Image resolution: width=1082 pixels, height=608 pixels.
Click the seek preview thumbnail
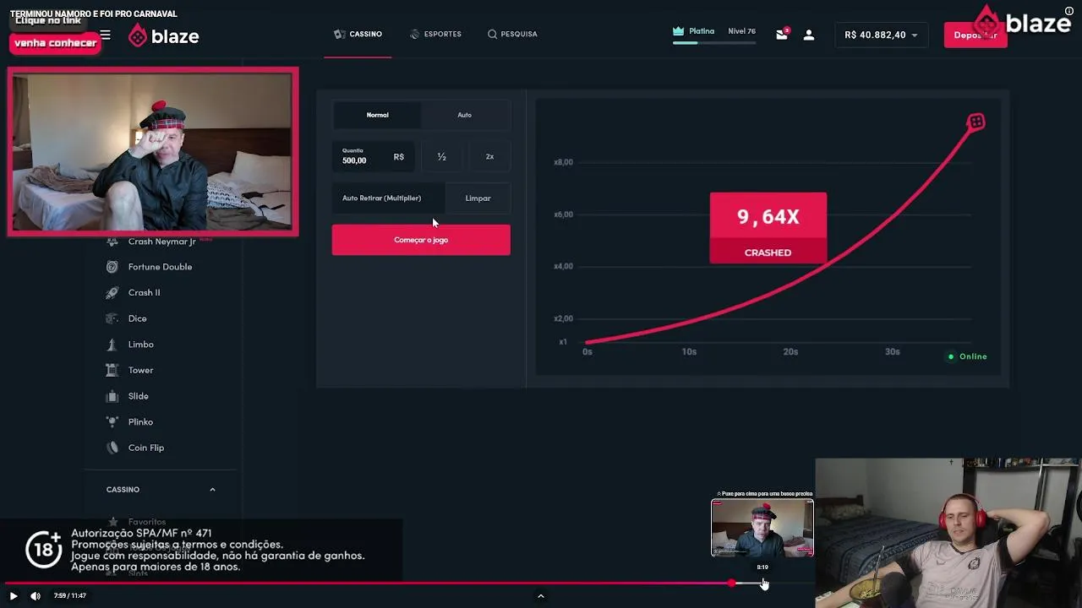pyautogui.click(x=762, y=528)
